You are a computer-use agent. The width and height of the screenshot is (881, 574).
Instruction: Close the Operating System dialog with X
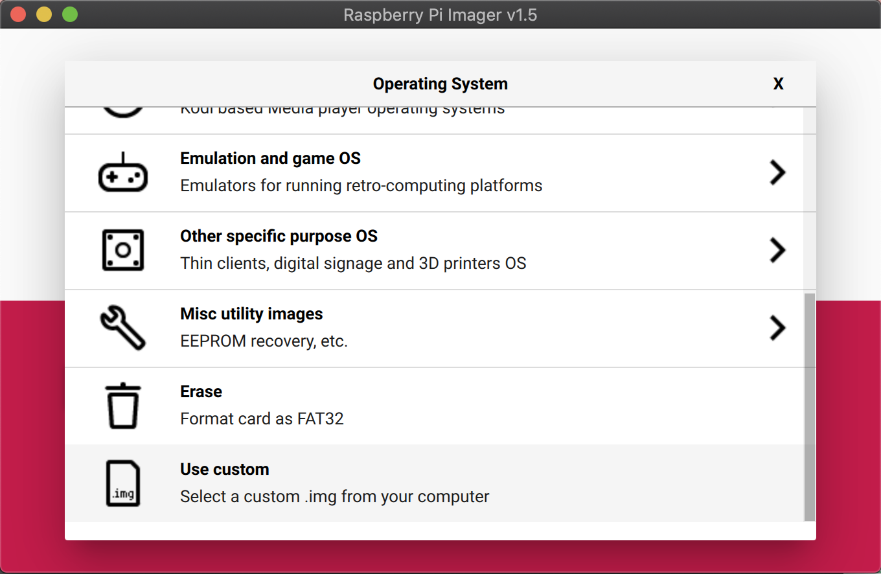tap(778, 84)
